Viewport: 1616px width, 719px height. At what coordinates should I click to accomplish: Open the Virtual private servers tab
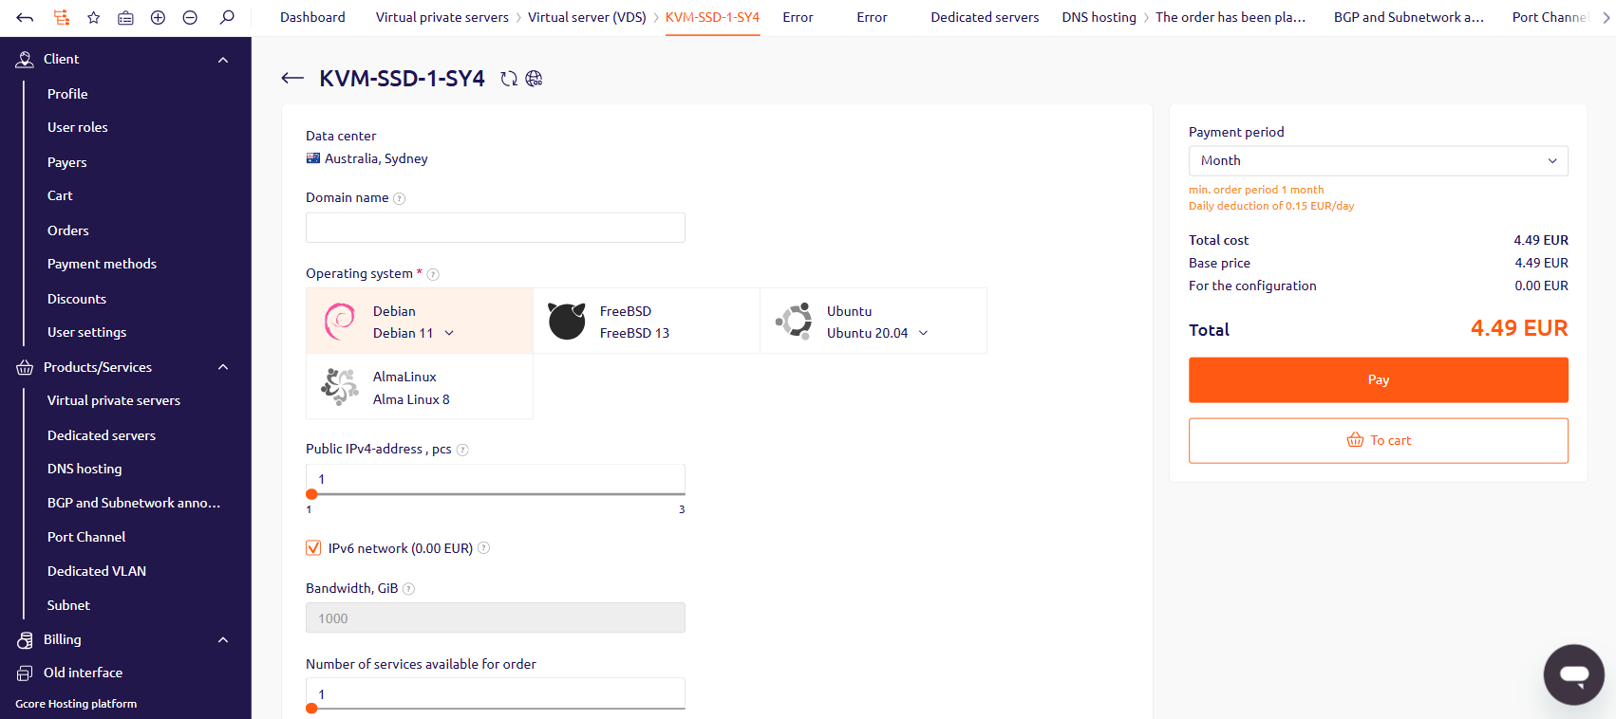point(442,17)
